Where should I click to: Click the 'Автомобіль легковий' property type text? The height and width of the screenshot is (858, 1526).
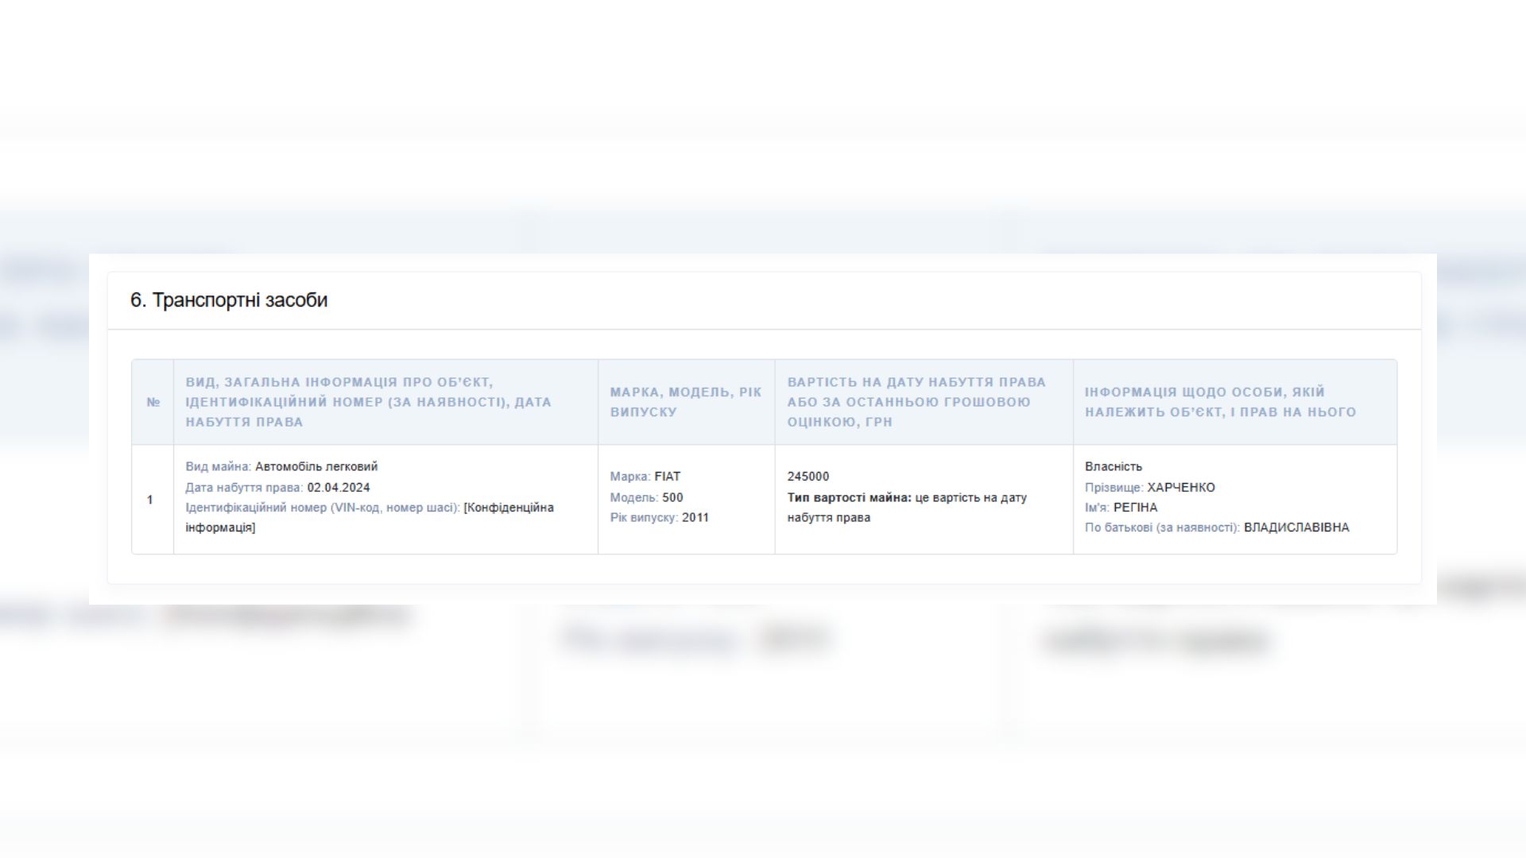pos(316,467)
